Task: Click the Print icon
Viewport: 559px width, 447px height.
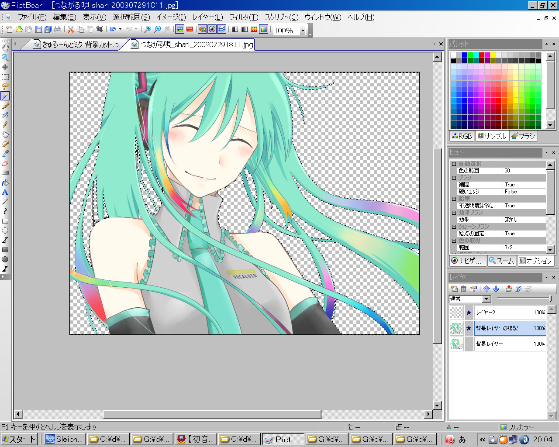Action: [58, 30]
